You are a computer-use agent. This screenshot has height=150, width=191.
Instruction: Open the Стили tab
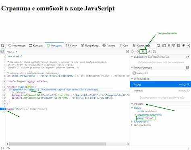click(71, 46)
